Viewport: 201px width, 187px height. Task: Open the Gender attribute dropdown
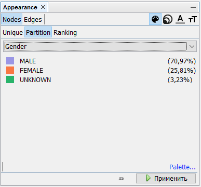pyautogui.click(x=100, y=46)
